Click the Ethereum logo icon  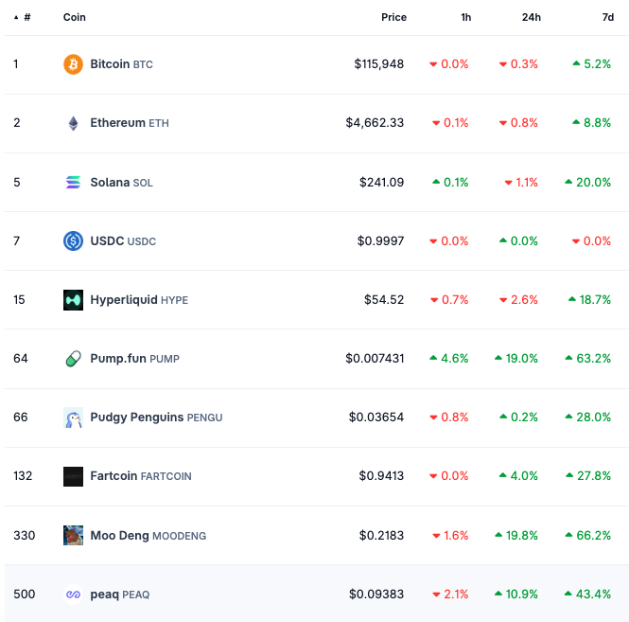coord(73,123)
